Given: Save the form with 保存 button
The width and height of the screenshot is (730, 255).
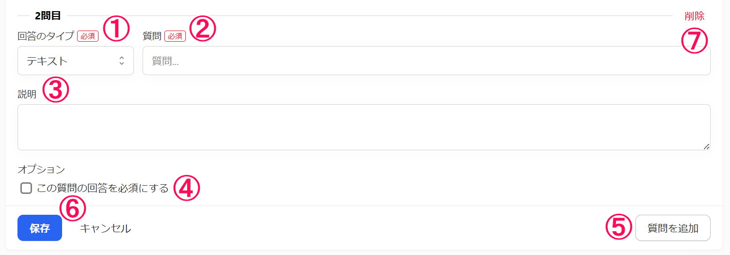Looking at the screenshot, I should click(x=40, y=228).
